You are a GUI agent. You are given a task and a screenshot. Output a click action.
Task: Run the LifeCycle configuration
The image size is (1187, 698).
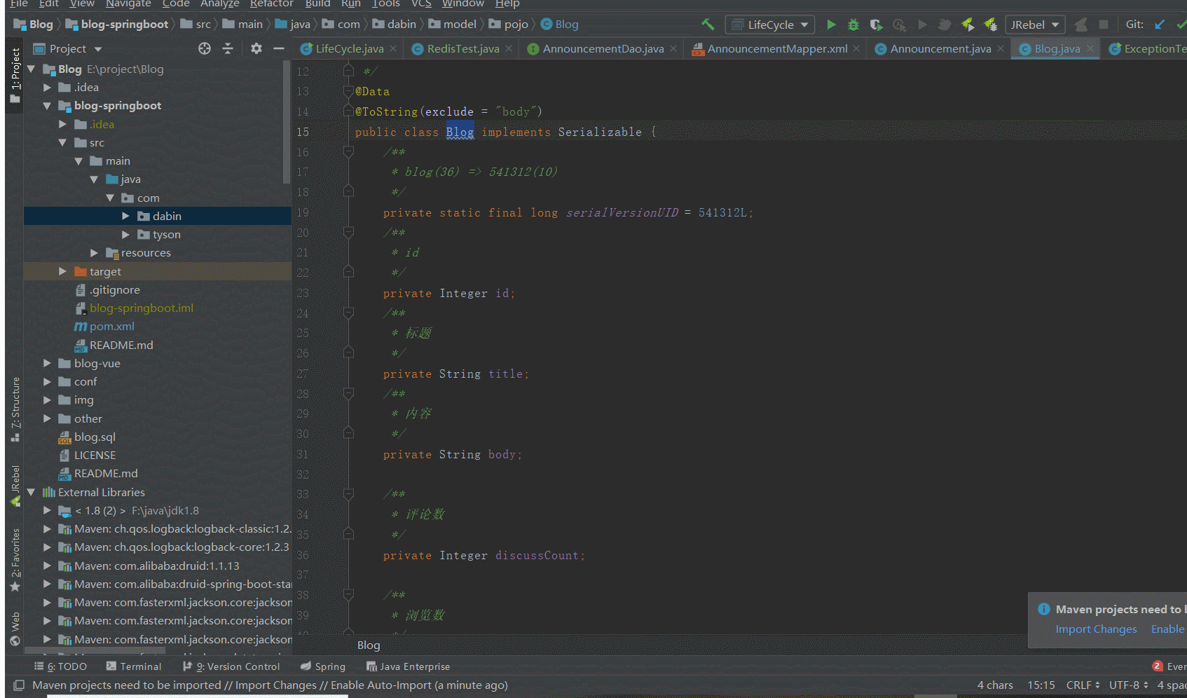(831, 25)
